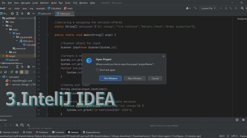Click the Build Project hammer icon
Viewport: 247px width, 138px height.
click(x=195, y=8)
